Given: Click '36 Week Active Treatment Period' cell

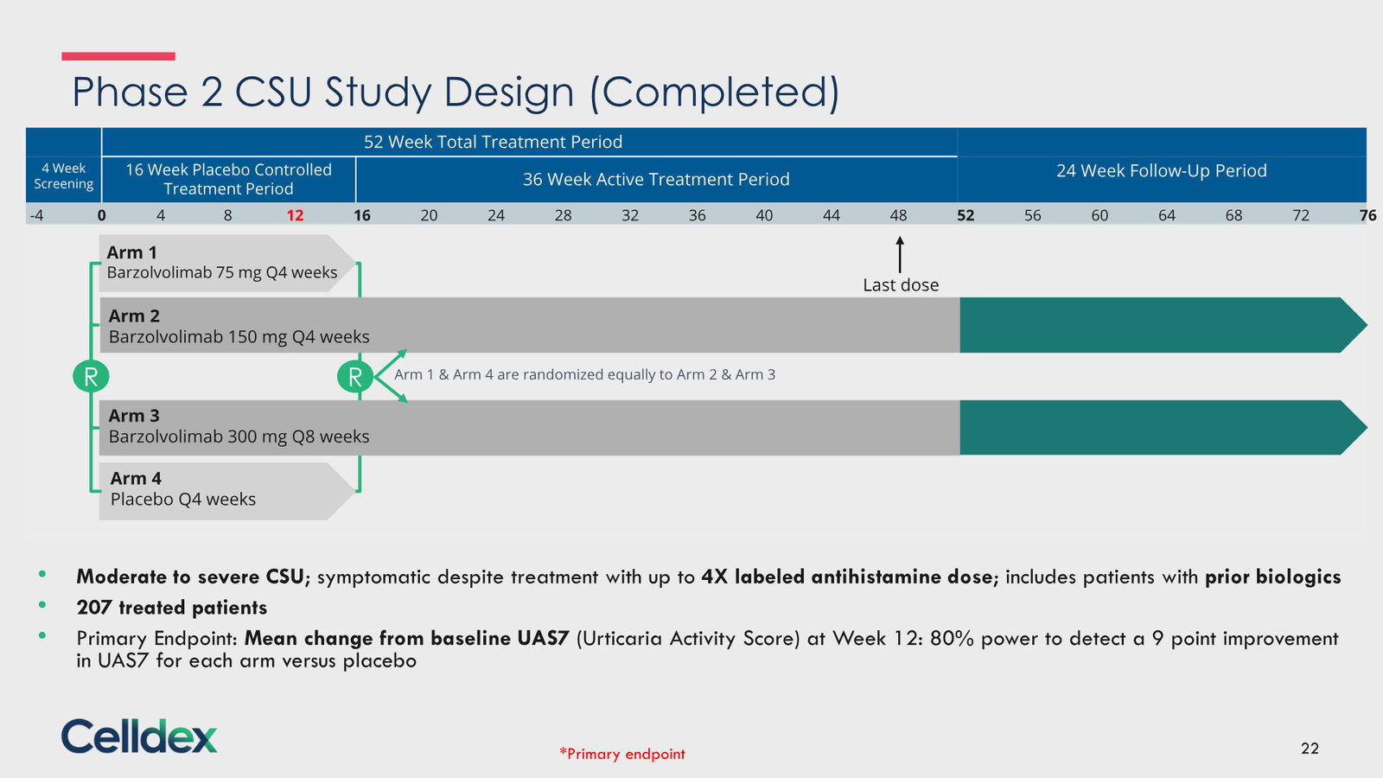Looking at the screenshot, I should (x=656, y=179).
